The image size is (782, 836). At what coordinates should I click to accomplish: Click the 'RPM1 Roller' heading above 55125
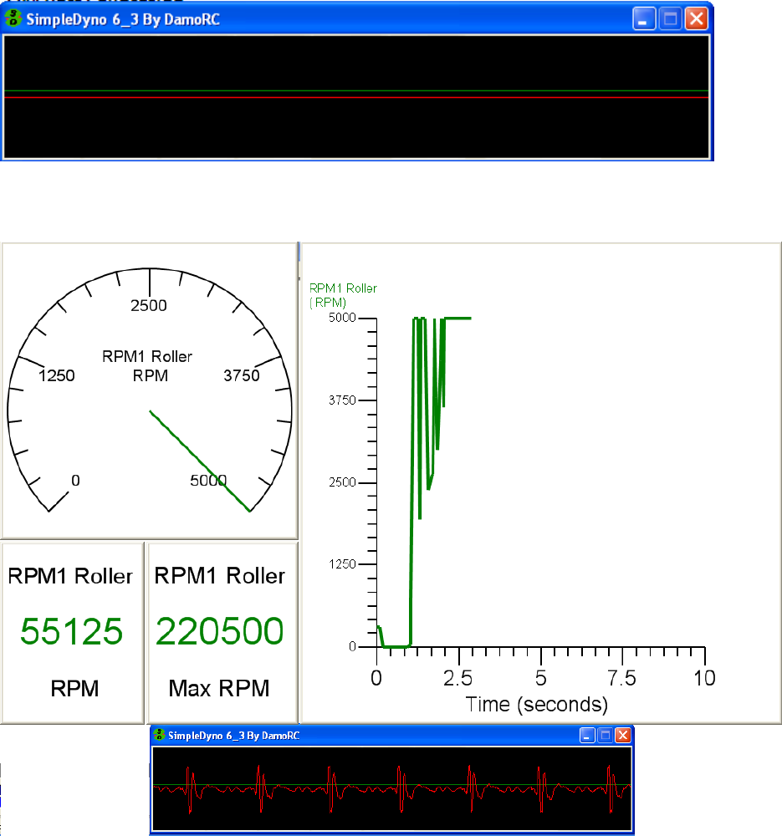[70, 576]
